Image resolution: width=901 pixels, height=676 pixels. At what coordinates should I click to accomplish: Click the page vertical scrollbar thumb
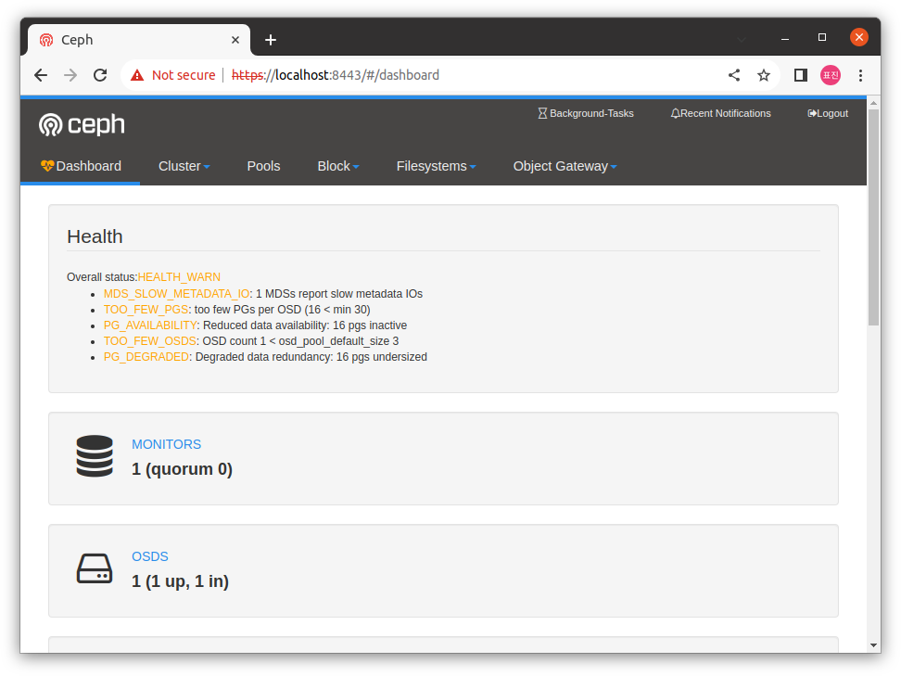coord(873,217)
